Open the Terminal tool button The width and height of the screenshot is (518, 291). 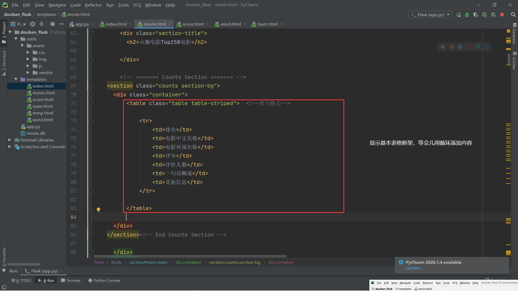tap(71, 280)
